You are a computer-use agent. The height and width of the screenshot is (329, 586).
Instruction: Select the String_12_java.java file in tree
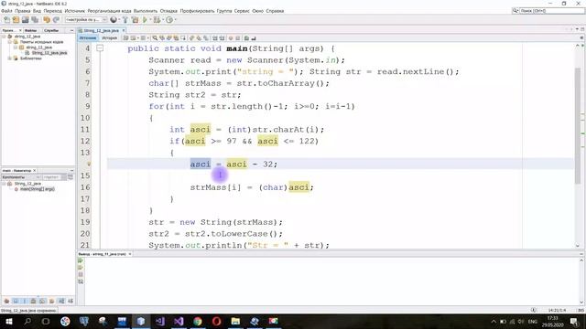pos(49,53)
